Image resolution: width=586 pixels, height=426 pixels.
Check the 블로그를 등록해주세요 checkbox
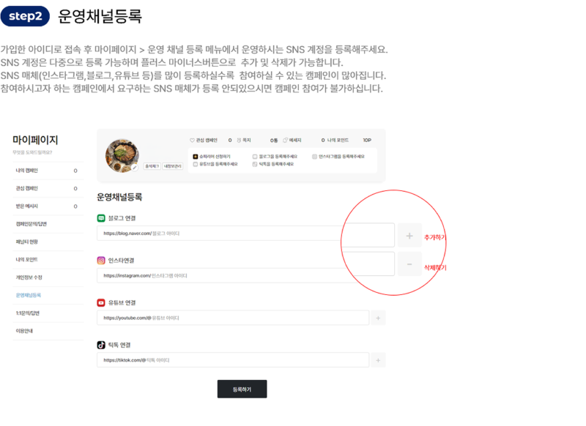255,157
